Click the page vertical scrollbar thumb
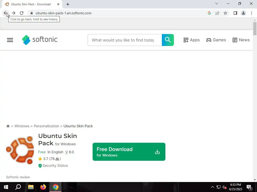This screenshot has width=257, height=192. 255,29
